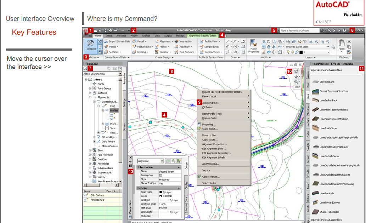Toggle the layer lock padlock icon
This screenshot has width=366, height=223.
tap(297, 52)
